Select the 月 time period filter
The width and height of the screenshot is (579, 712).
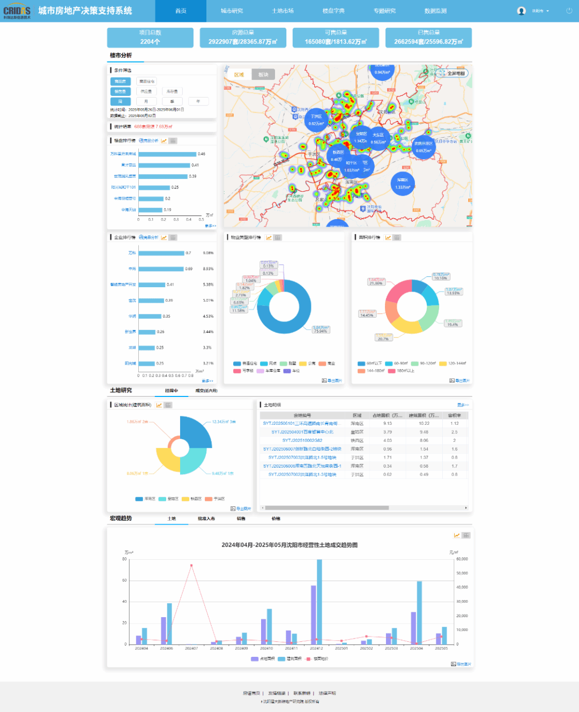point(146,101)
